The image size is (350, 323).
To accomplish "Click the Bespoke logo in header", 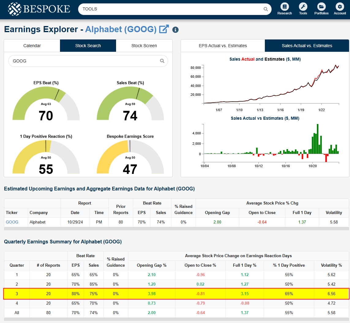I will (39, 9).
